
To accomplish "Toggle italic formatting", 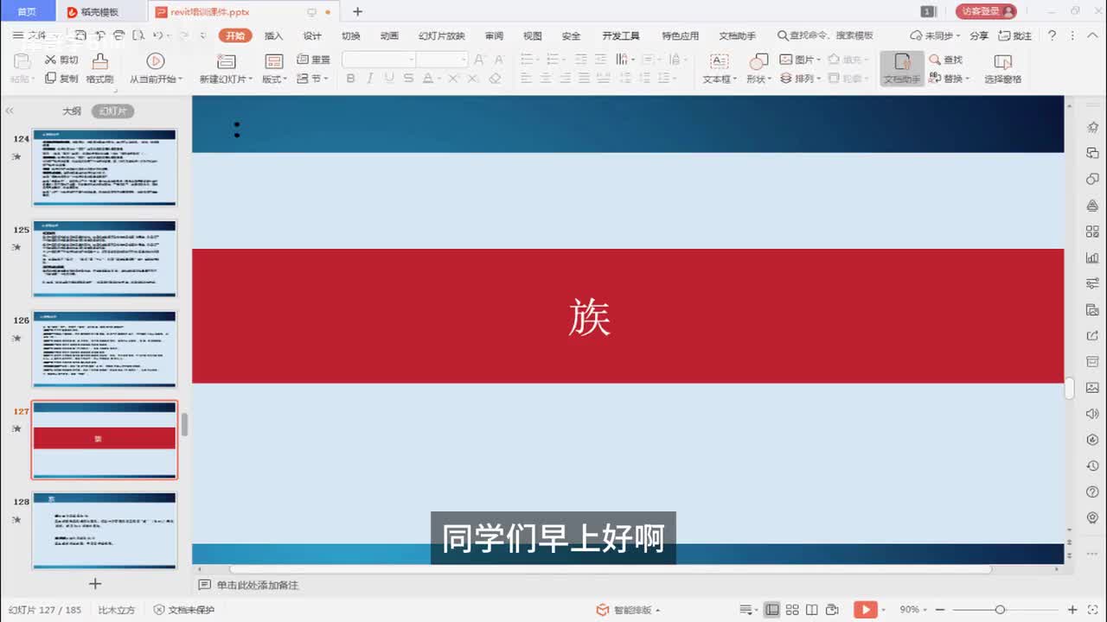I will (x=370, y=78).
